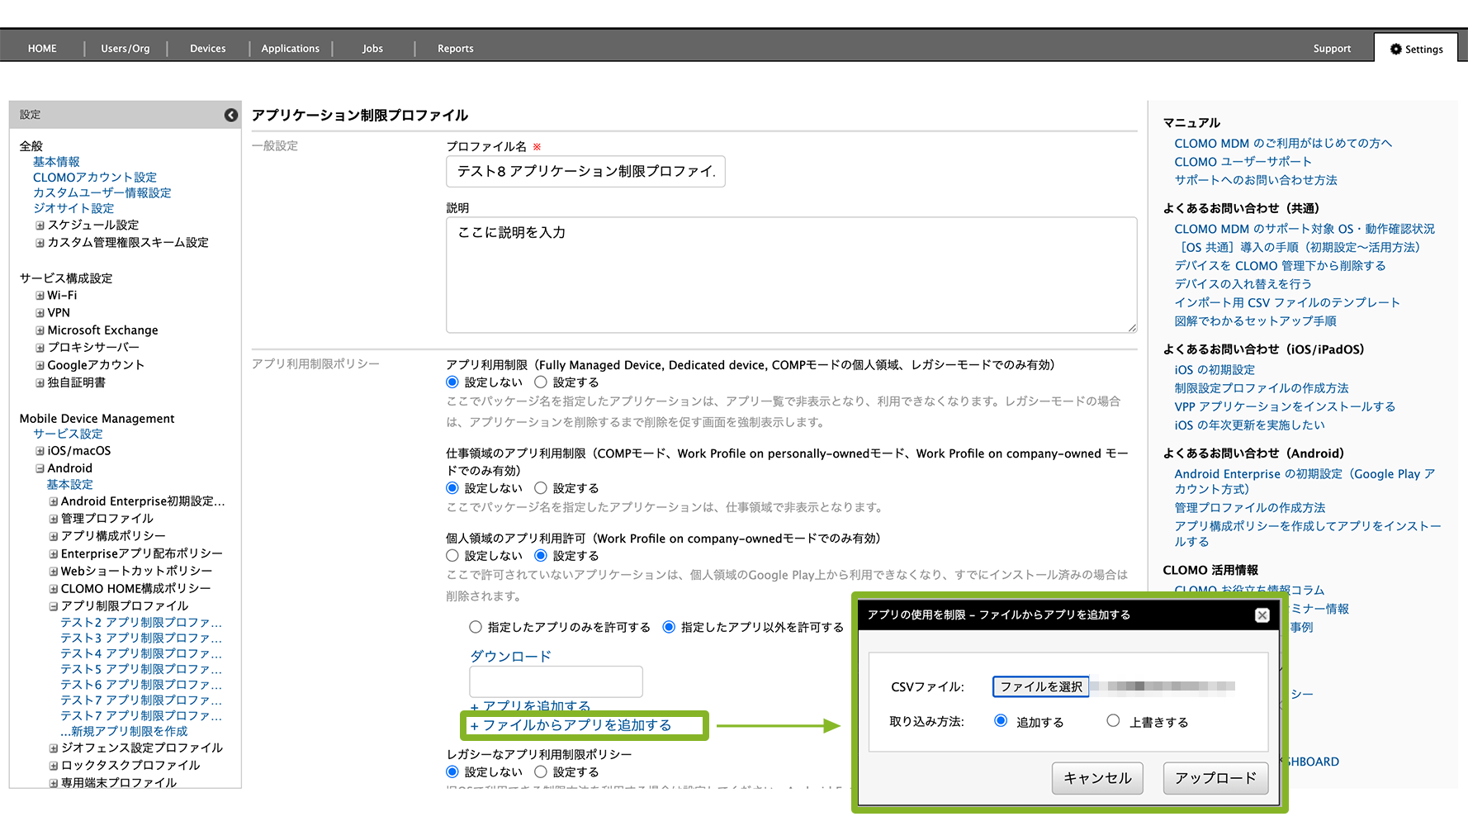Expand the 管理プロファイル plus icon
Image resolution: width=1468 pixels, height=826 pixels.
[53, 519]
